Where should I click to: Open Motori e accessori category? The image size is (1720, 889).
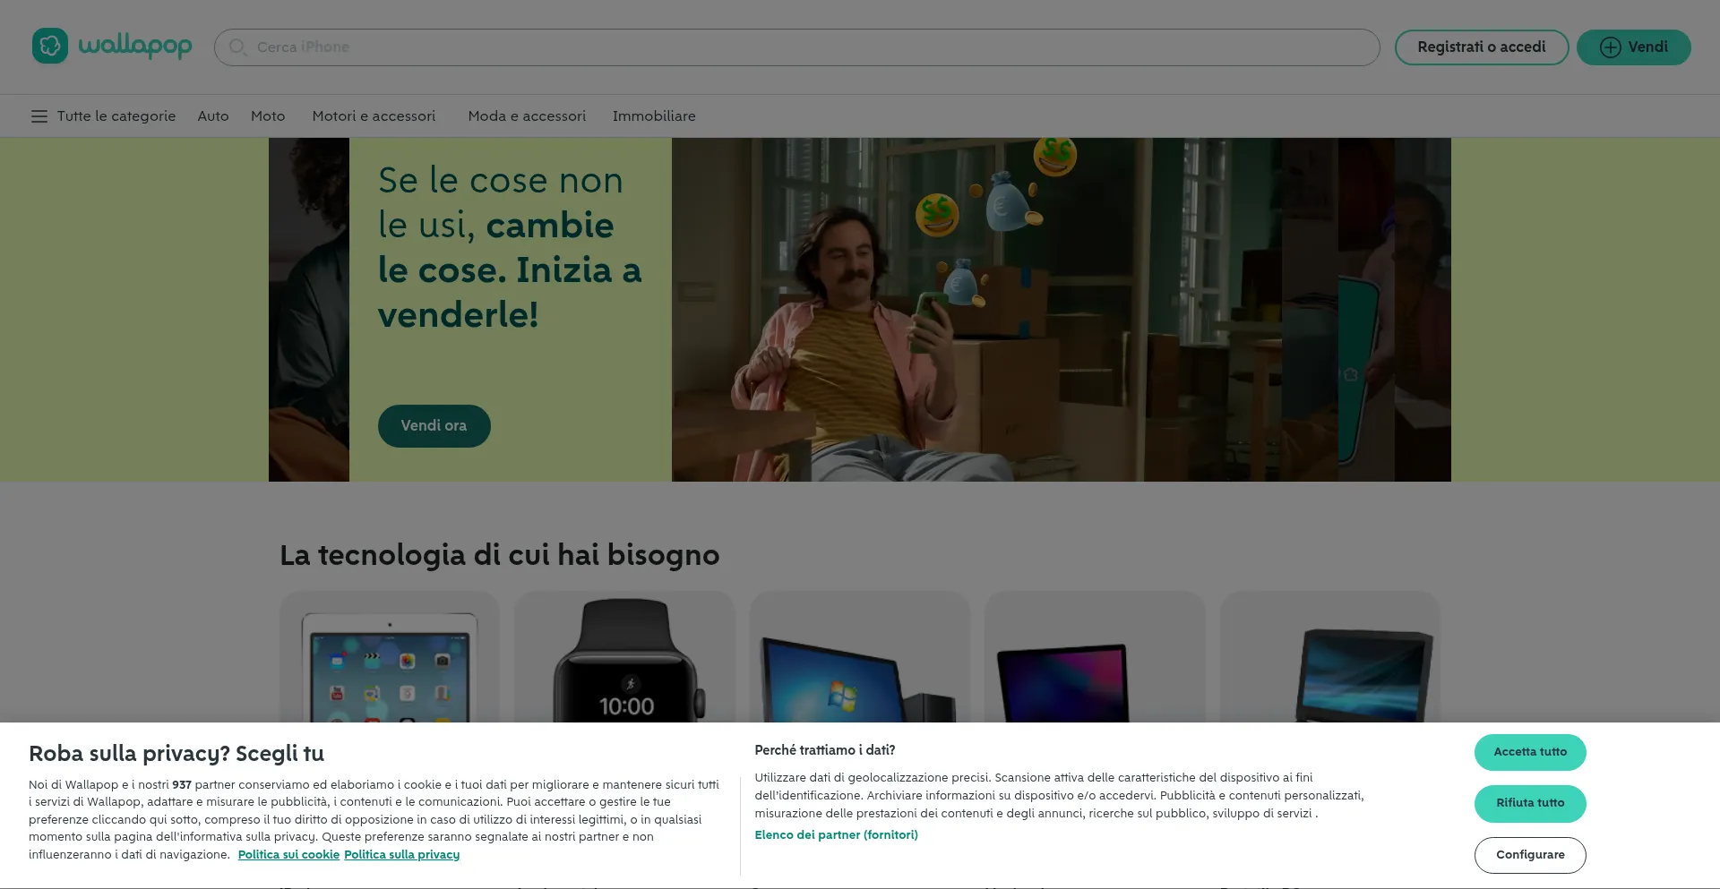point(374,116)
